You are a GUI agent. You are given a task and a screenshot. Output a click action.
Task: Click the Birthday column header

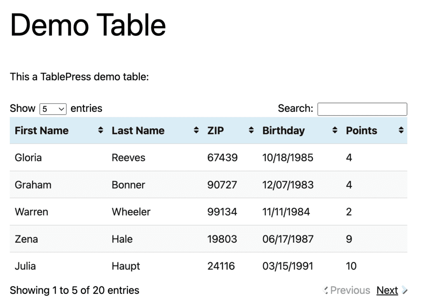pyautogui.click(x=284, y=130)
